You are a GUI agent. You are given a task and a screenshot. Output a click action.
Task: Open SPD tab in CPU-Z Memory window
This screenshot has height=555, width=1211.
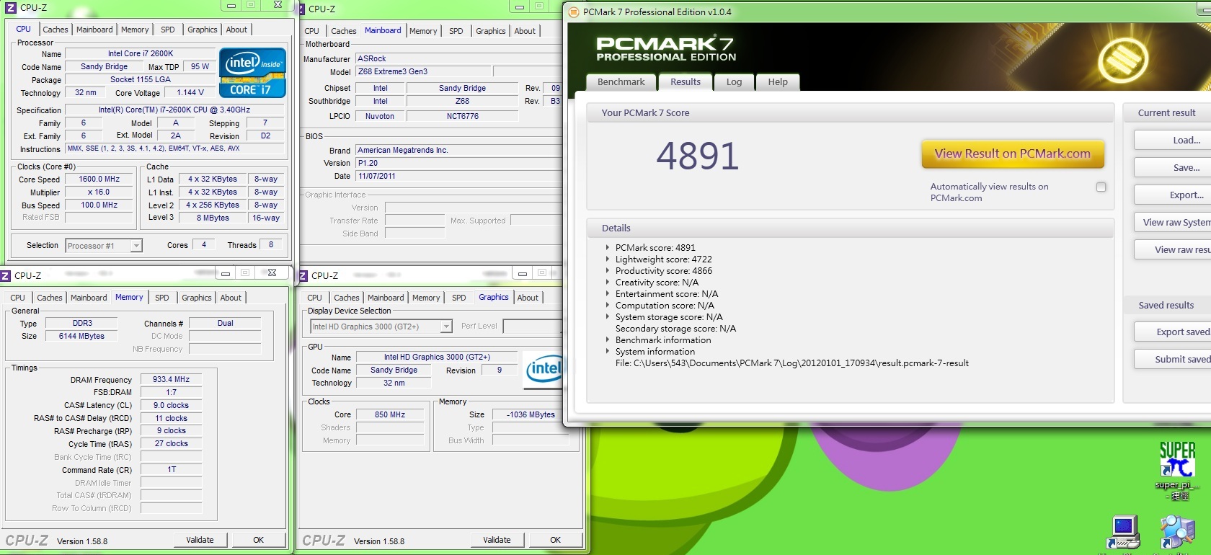tap(162, 298)
